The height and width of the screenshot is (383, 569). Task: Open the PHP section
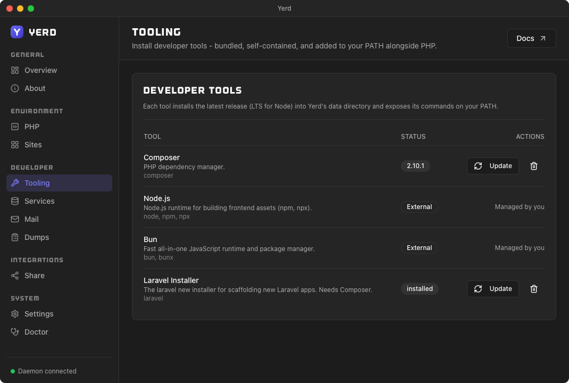[x=59, y=127]
